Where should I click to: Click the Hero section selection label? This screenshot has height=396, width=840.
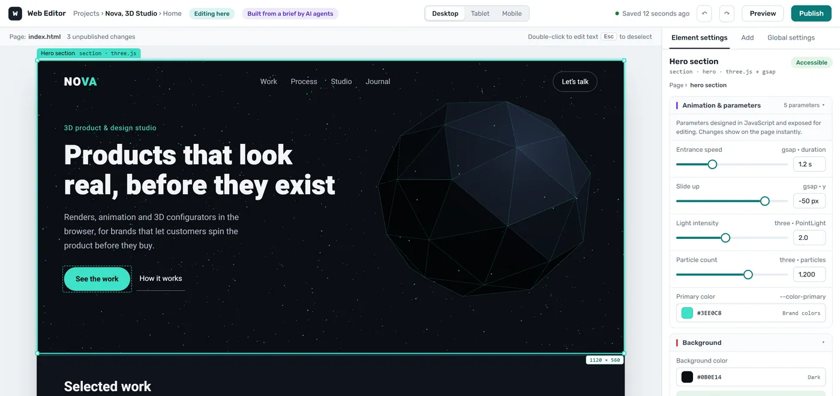(89, 53)
